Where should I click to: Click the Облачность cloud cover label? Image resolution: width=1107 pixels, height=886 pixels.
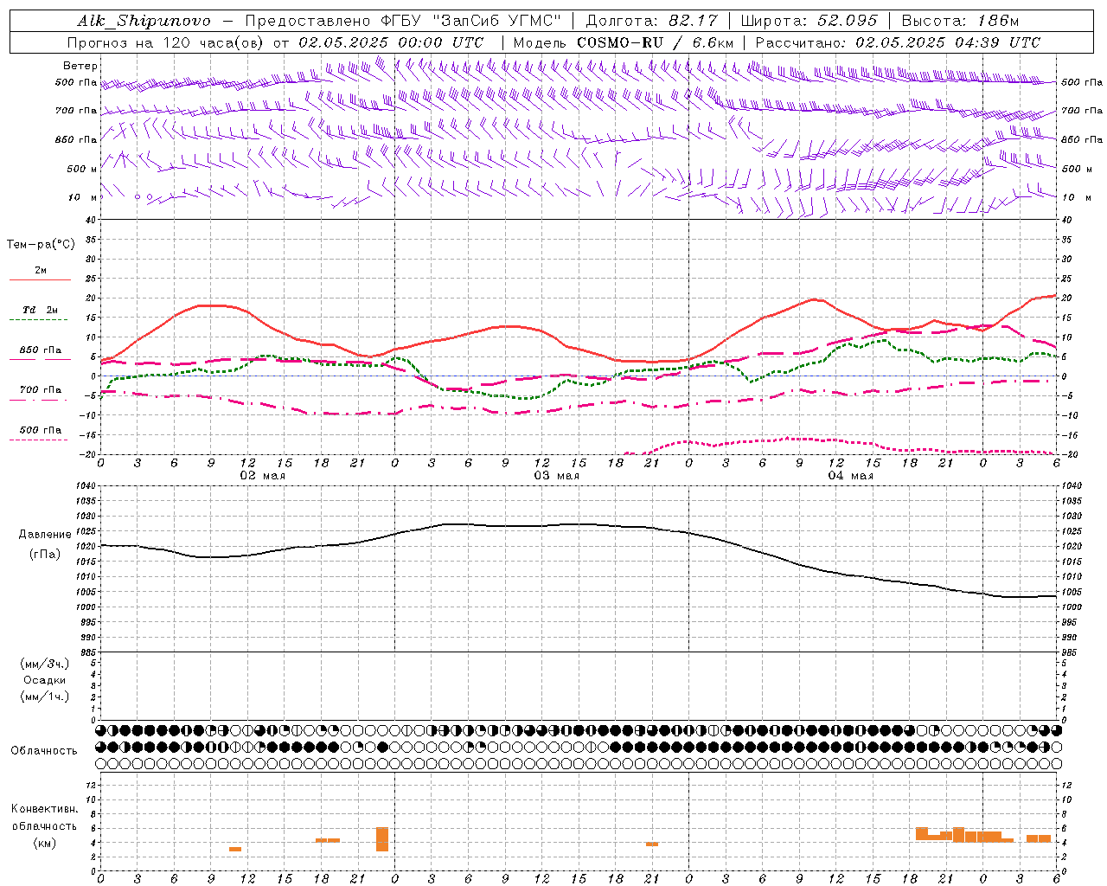tap(44, 750)
